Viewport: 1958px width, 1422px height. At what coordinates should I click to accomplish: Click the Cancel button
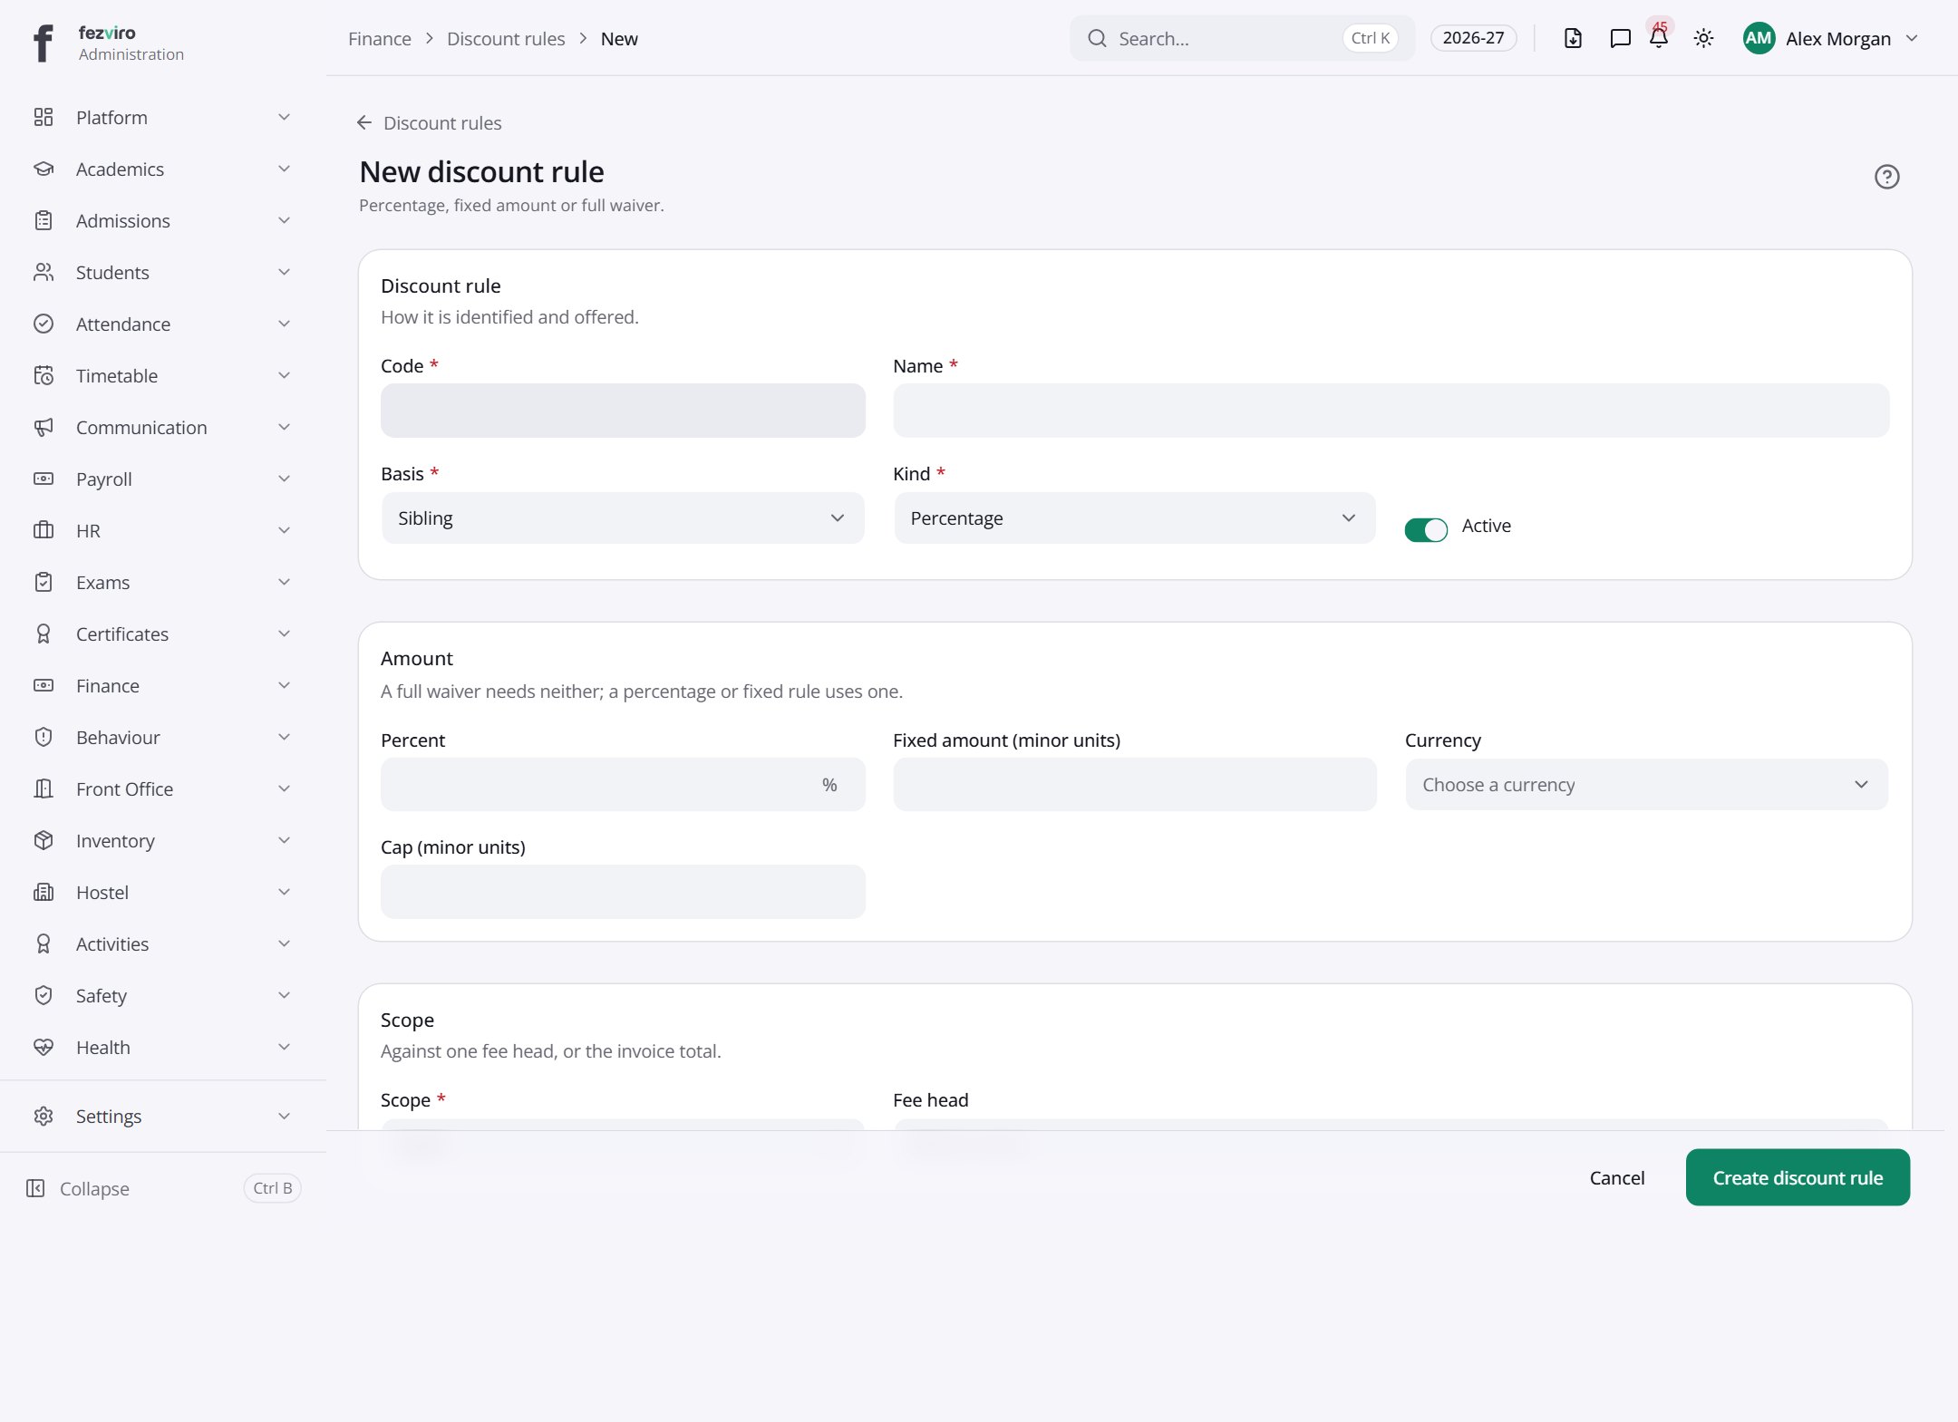point(1617,1177)
